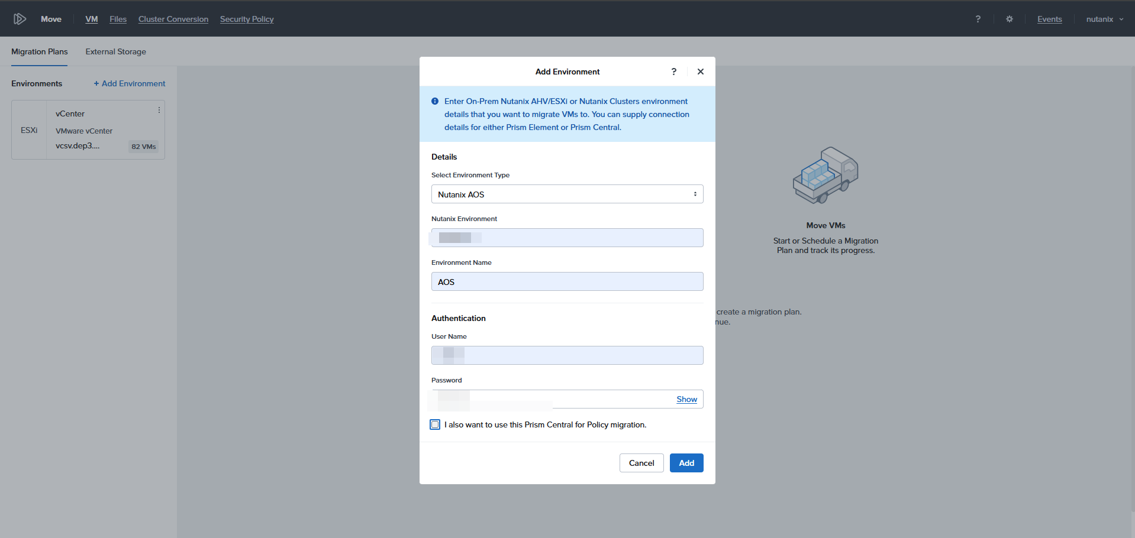Click the Add button in the dialog
This screenshot has width=1135, height=538.
(686, 463)
